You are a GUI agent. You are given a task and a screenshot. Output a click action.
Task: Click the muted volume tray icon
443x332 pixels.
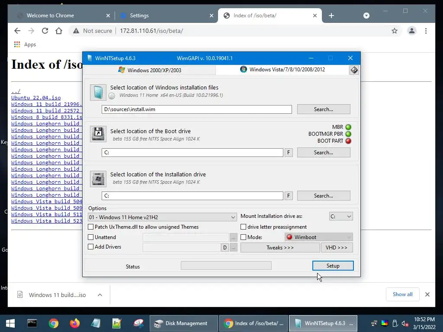[405, 323]
